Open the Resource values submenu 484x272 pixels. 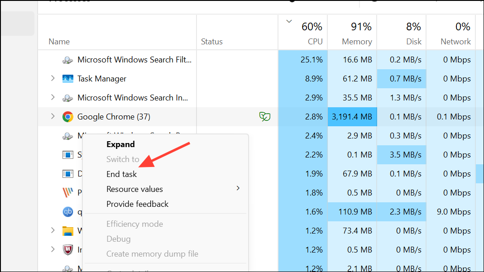[134, 189]
